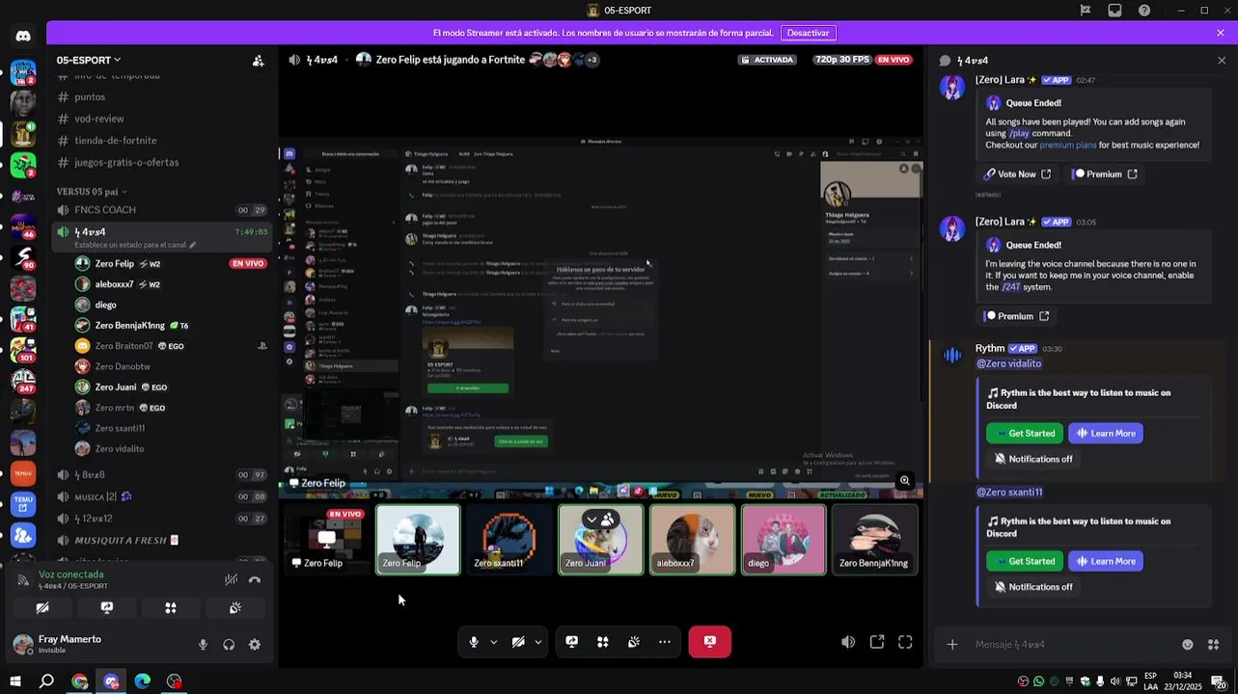This screenshot has width=1238, height=694.
Task: Stop watching stream with the red button
Action: [709, 642]
